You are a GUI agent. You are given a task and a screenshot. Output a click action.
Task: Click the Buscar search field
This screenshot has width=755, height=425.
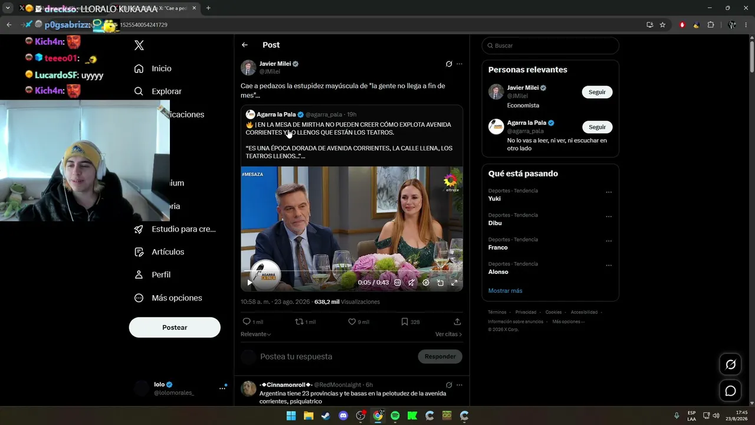click(x=550, y=45)
